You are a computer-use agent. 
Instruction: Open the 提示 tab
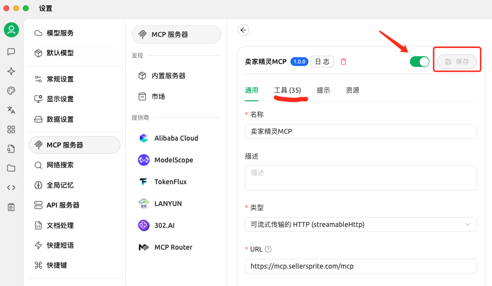click(x=323, y=90)
